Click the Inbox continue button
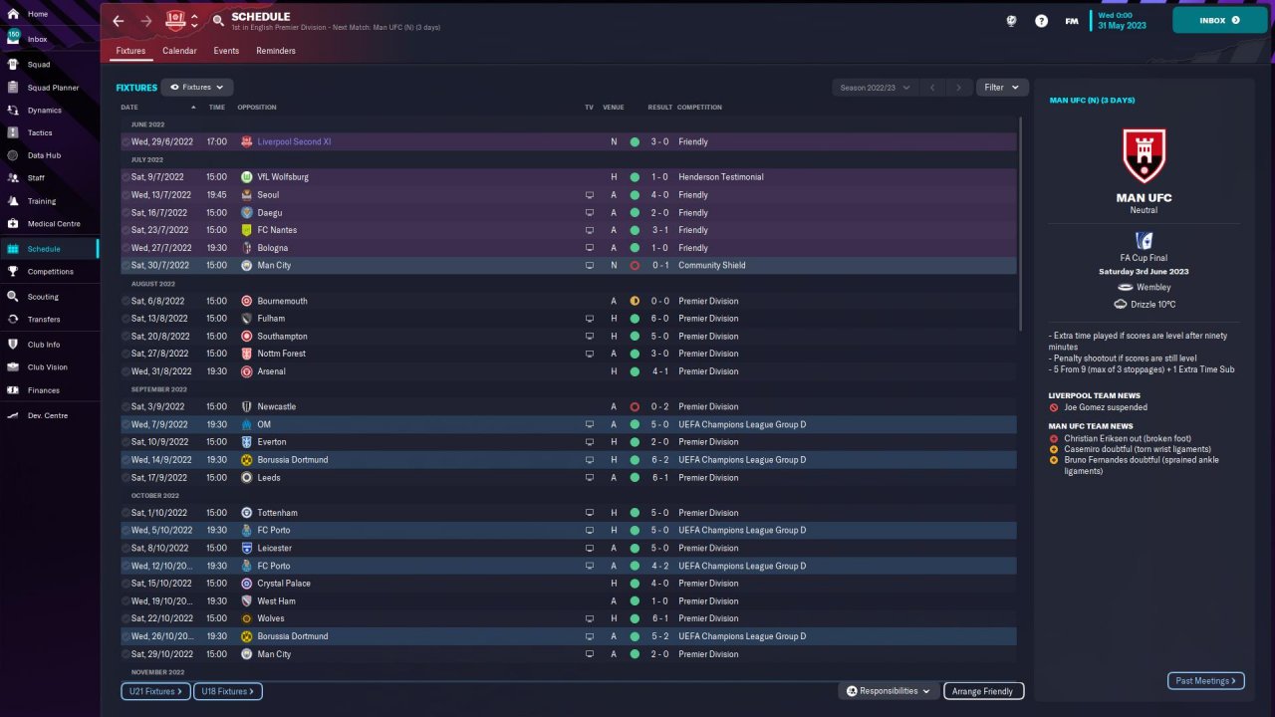This screenshot has height=717, width=1275. (1219, 20)
